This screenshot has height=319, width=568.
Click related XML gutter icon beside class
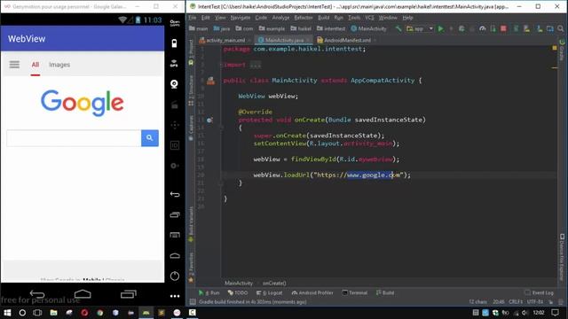pyautogui.click(x=210, y=81)
